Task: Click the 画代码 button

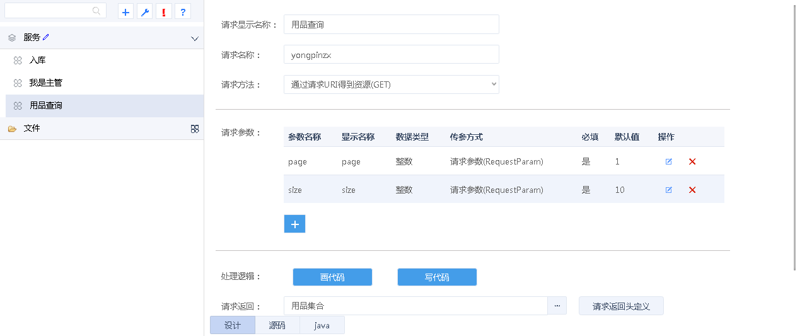Action: tap(332, 277)
